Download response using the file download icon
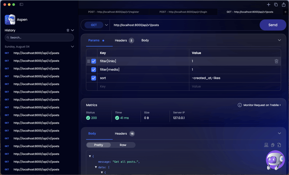 279,145
